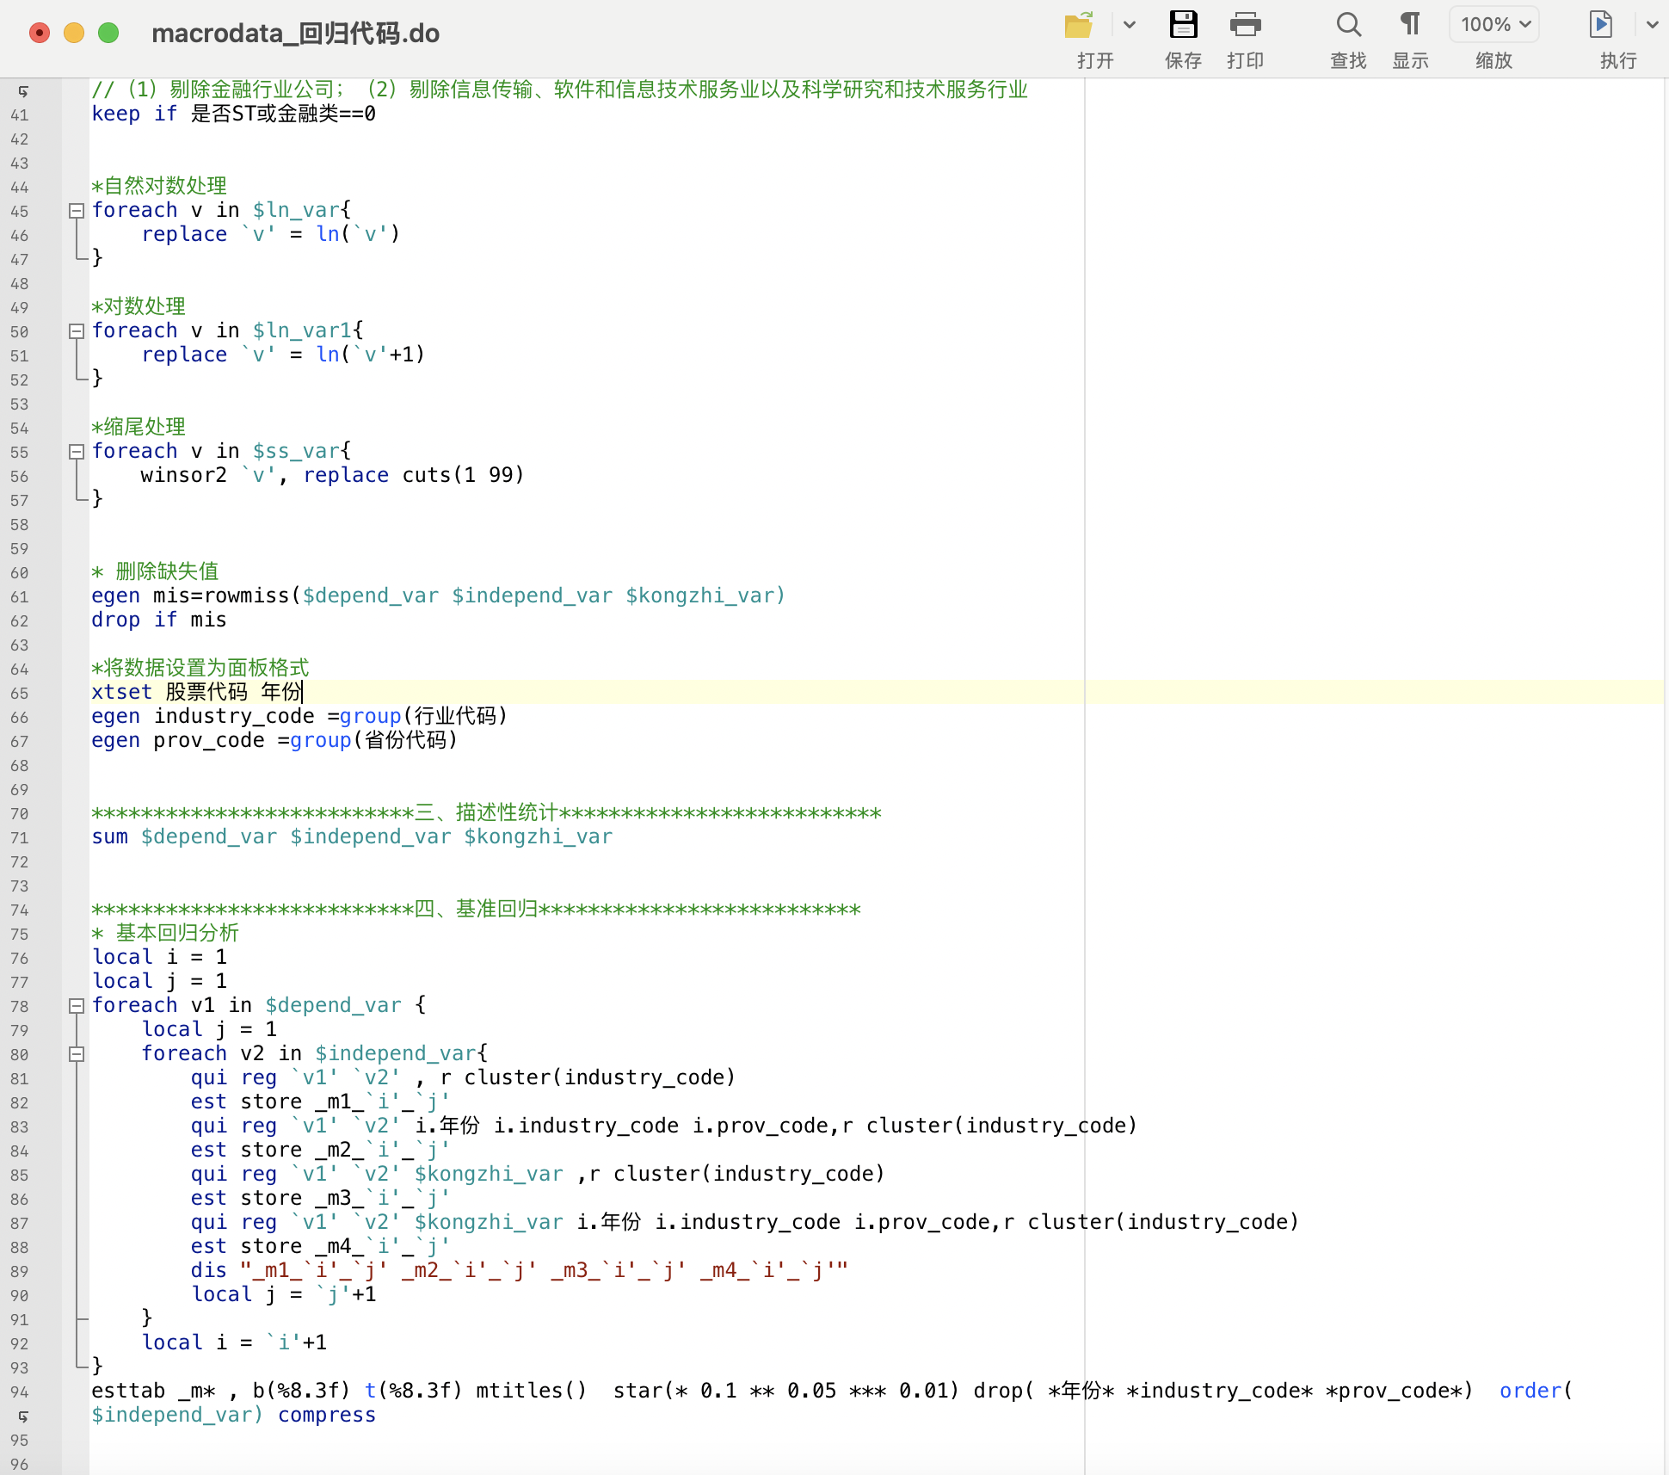Screen dimensions: 1669x1475
Task: Collapse the foreach $ss_var block
Action: pos(77,451)
